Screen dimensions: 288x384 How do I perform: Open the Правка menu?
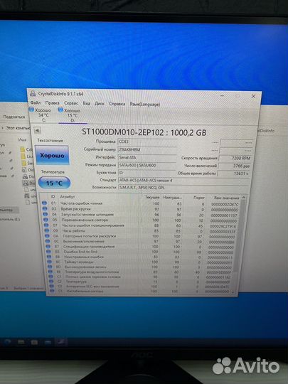(x=52, y=103)
